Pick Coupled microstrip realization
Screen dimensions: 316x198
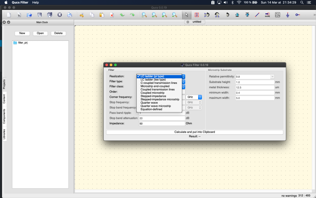click(x=159, y=93)
